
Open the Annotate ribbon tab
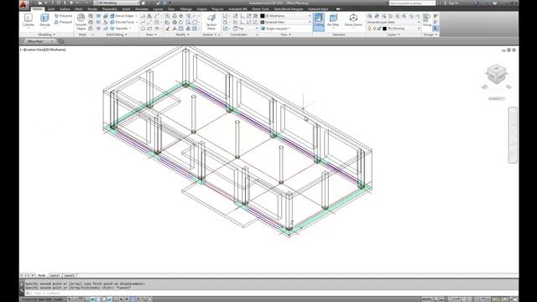click(x=142, y=9)
